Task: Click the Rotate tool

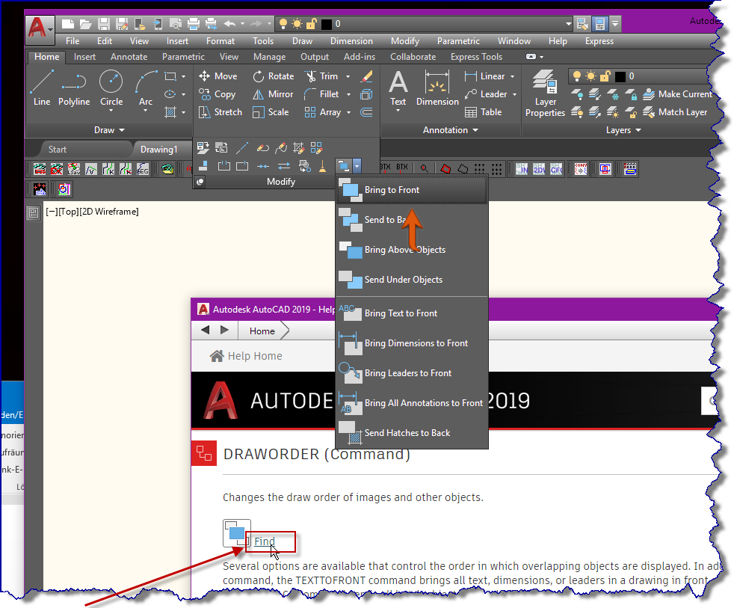Action: (x=274, y=76)
